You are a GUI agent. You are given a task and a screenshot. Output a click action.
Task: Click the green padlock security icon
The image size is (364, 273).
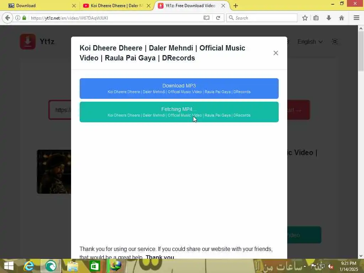coord(24,18)
